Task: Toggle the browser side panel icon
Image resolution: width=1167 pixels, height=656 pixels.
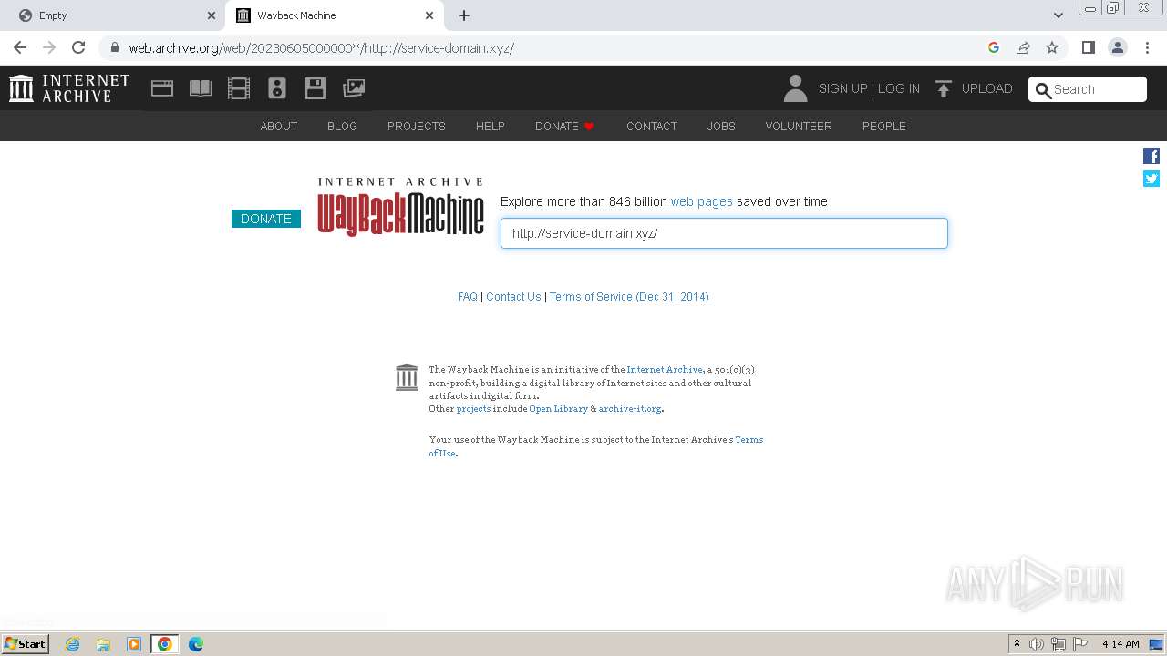Action: [1088, 47]
